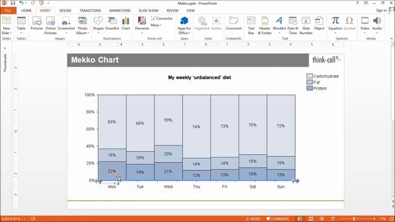Open the Table insert tool
Image resolution: width=395 pixels, height=222 pixels.
coord(21,25)
